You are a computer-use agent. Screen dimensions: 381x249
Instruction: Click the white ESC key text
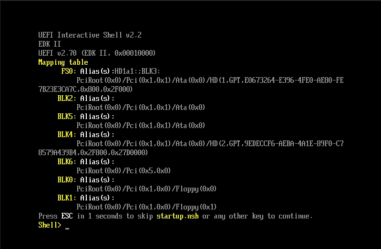[x=67, y=216]
